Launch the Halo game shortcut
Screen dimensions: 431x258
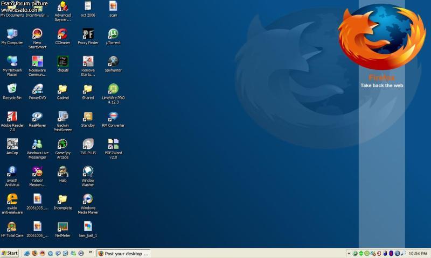[62, 174]
